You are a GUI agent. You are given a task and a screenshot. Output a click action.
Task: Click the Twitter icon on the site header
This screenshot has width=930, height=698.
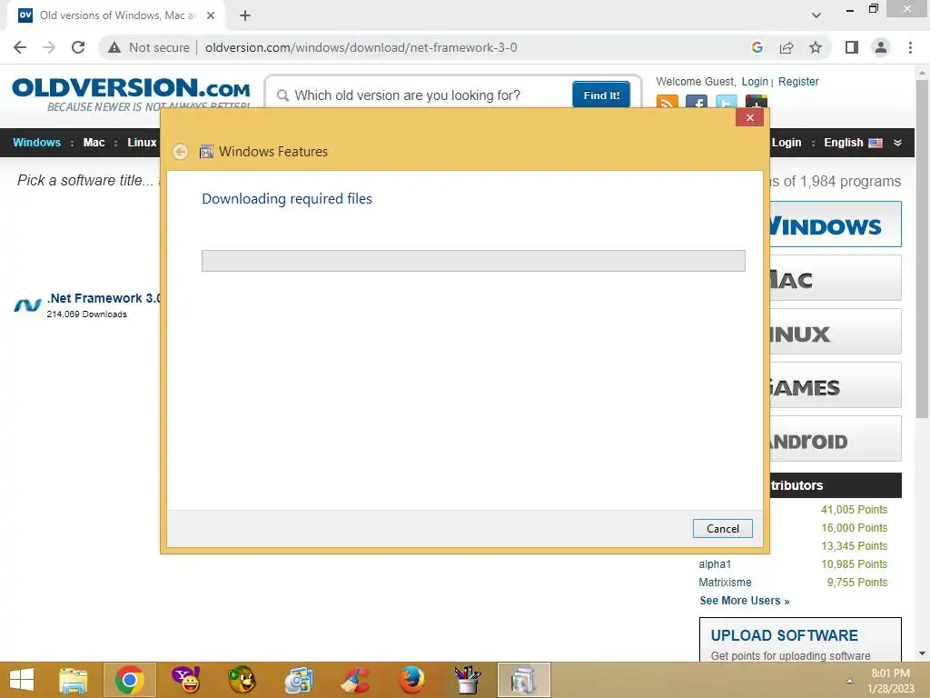coord(726,102)
